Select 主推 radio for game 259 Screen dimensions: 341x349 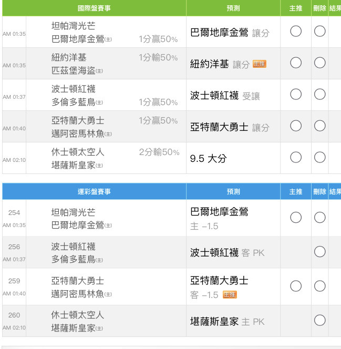(296, 286)
